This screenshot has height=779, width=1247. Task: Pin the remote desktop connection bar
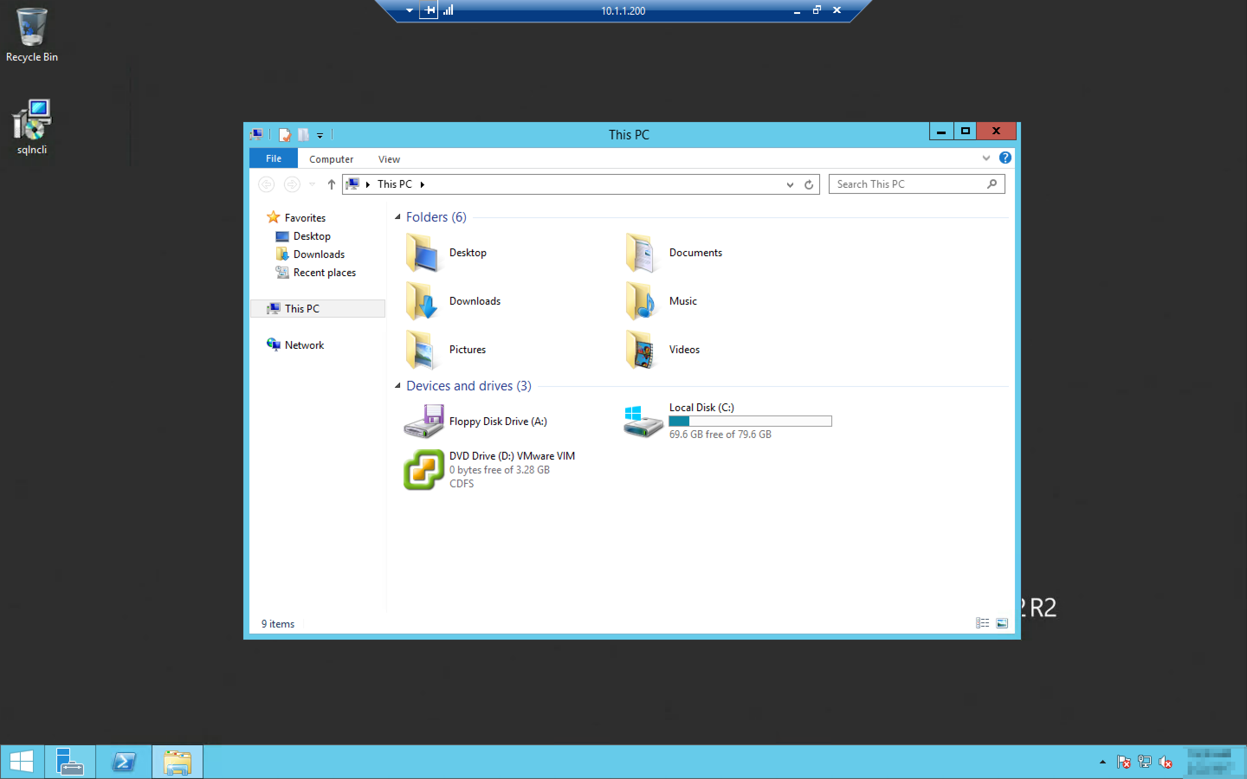pos(428,10)
